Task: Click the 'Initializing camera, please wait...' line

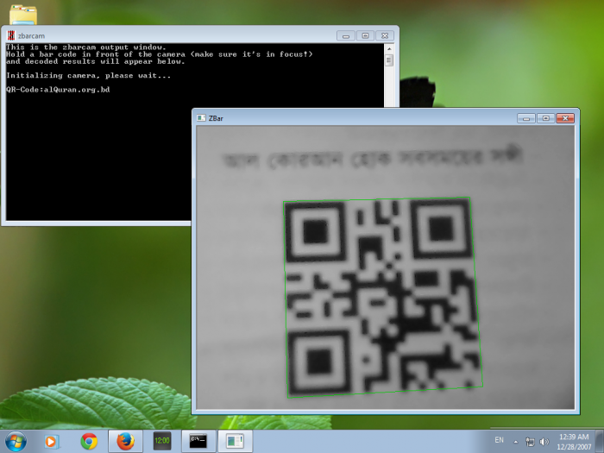Action: tap(88, 76)
